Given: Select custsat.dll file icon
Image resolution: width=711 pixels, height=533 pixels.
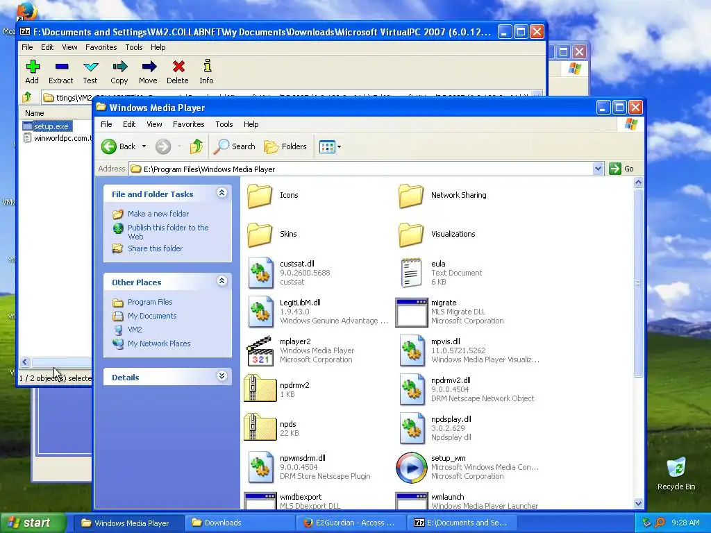Looking at the screenshot, I should 261,273.
